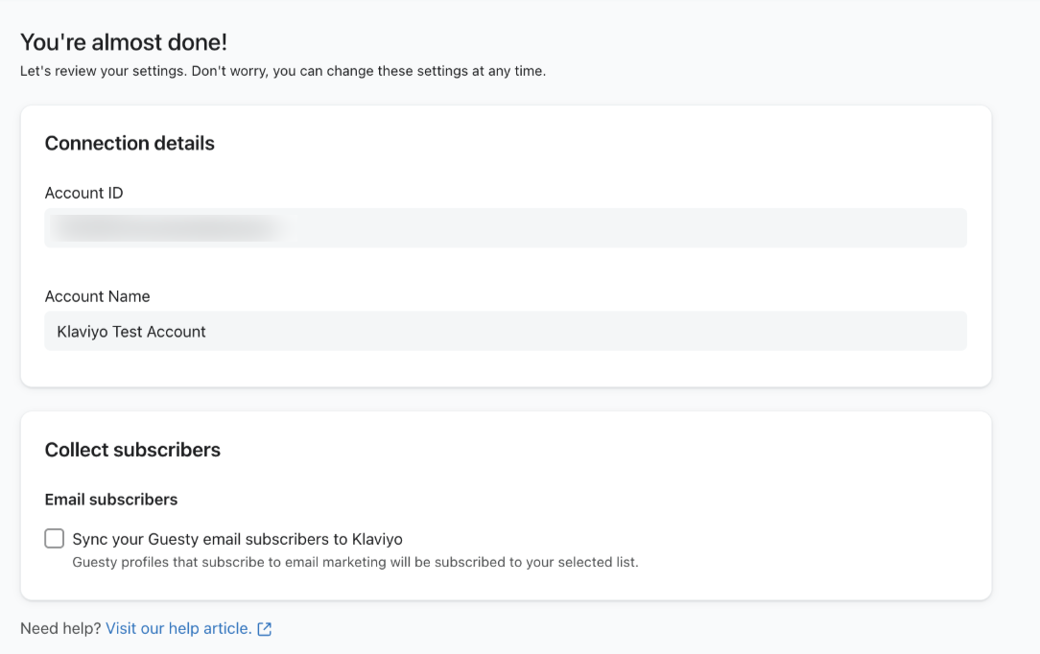Click the Account ID label
Image resolution: width=1040 pixels, height=654 pixels.
click(x=83, y=193)
